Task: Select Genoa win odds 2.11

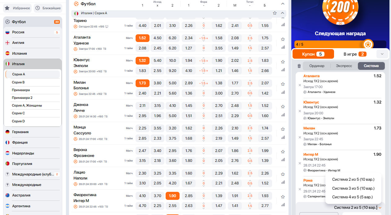Action: click(x=142, y=106)
